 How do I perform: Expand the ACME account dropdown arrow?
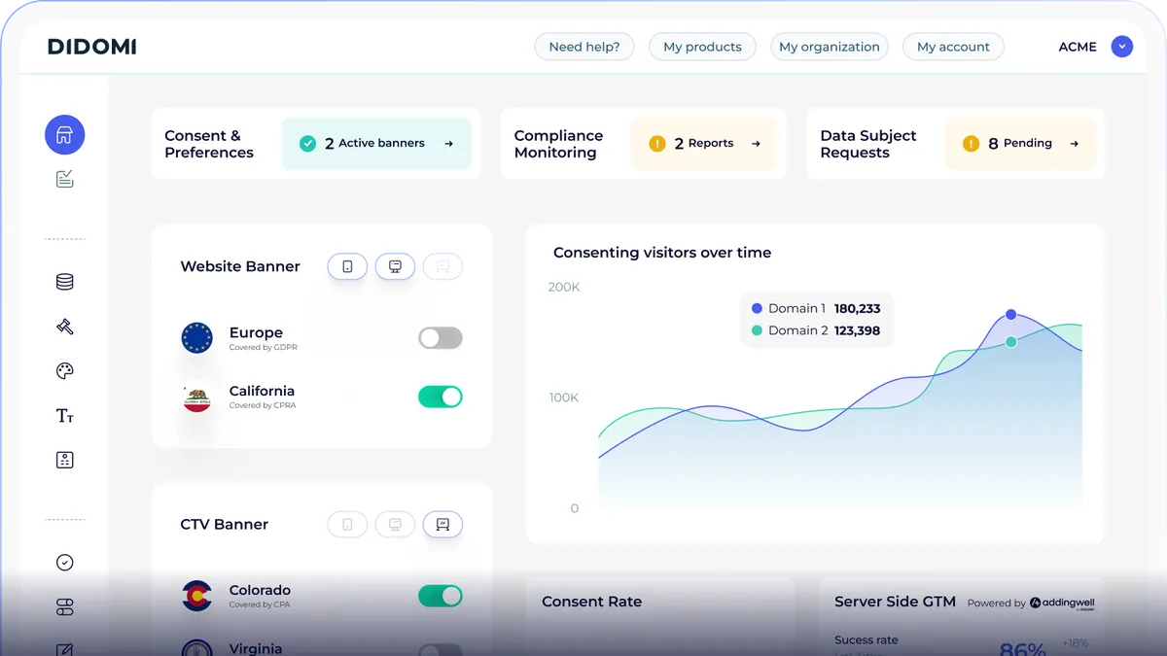tap(1122, 46)
